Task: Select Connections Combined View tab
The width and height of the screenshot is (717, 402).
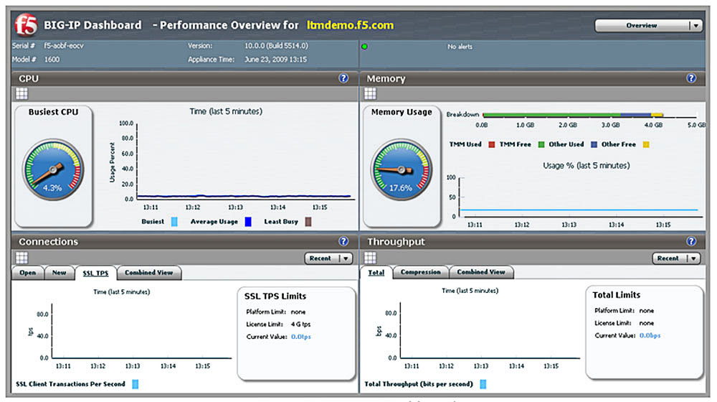Action: pyautogui.click(x=149, y=272)
